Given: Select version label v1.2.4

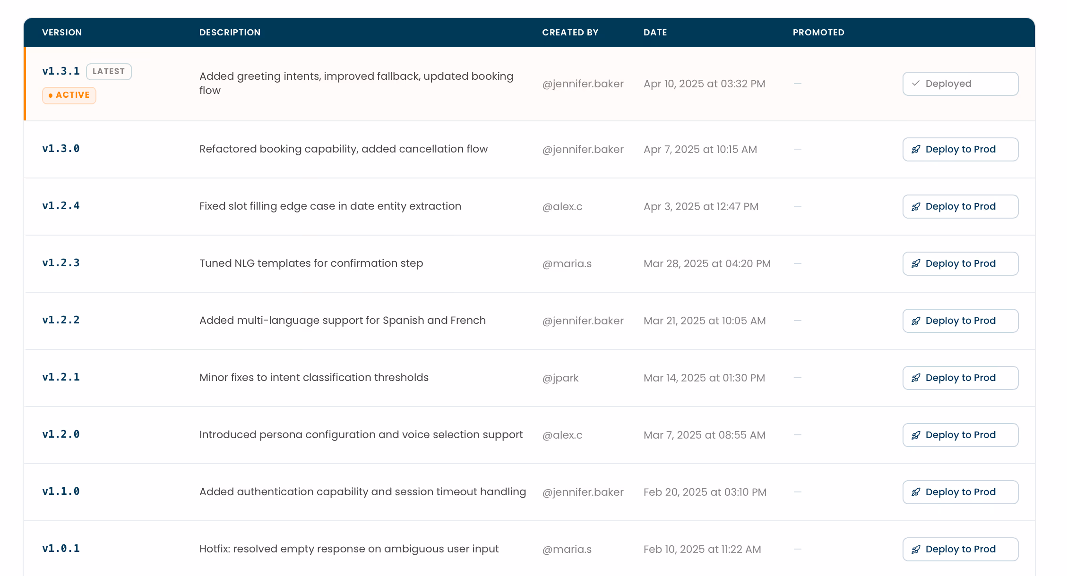Looking at the screenshot, I should [61, 206].
